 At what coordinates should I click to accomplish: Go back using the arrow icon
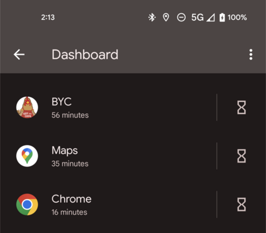coord(19,54)
